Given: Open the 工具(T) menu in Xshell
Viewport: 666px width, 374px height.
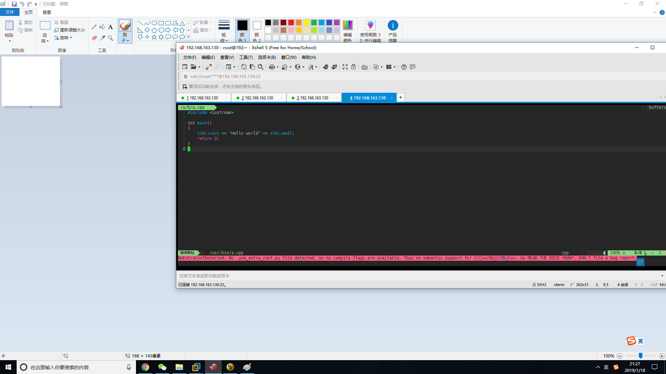Looking at the screenshot, I should click(246, 57).
